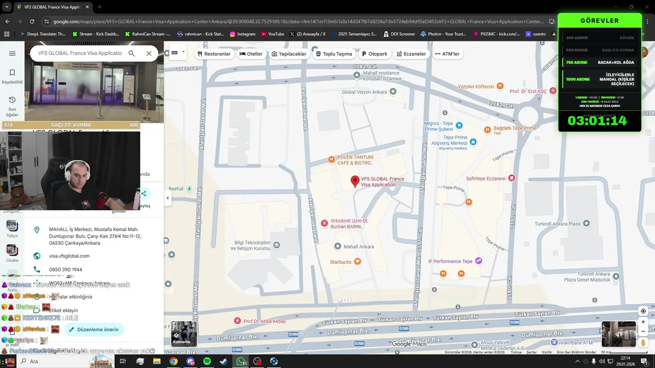
Task: Open the place photo in side panel
Action: [x=94, y=82]
